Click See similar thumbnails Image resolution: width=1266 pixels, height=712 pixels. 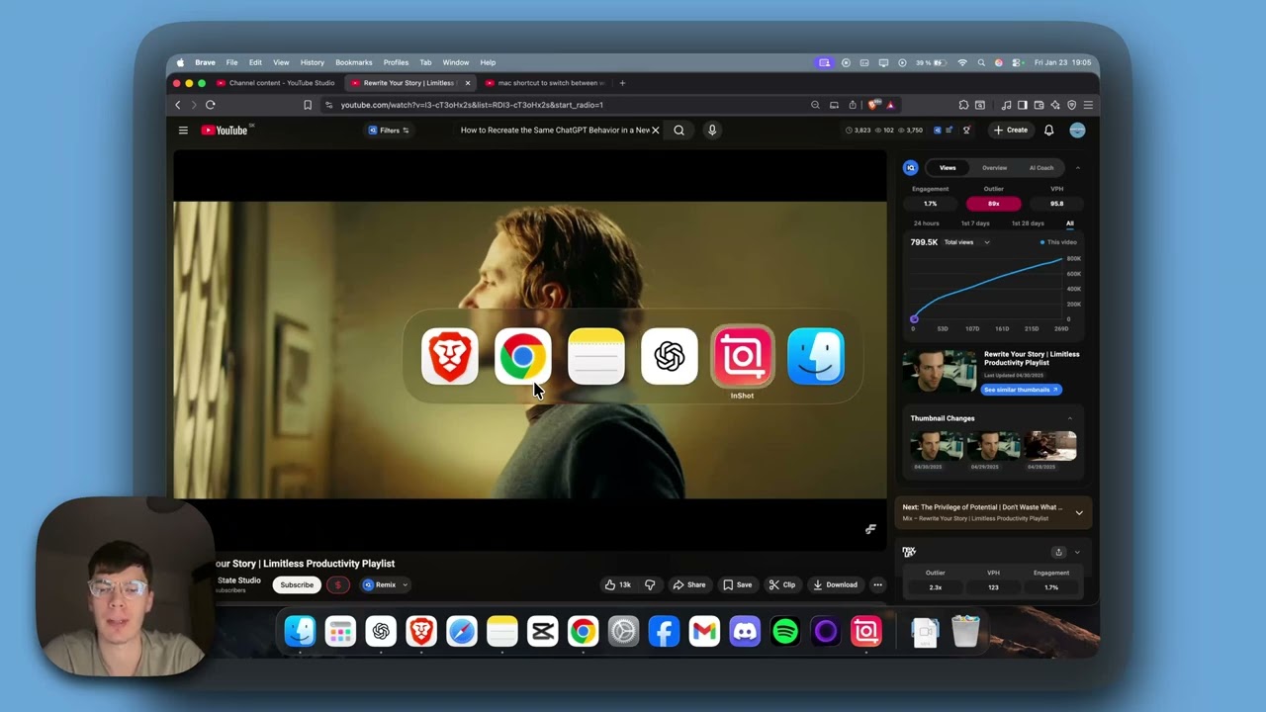coord(1021,390)
